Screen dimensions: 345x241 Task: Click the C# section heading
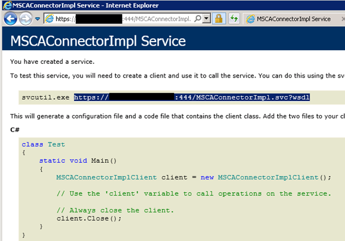pos(15,130)
